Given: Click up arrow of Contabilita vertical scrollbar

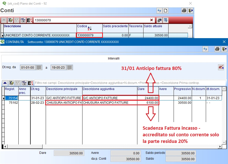Looking at the screenshot, I should (224, 89).
